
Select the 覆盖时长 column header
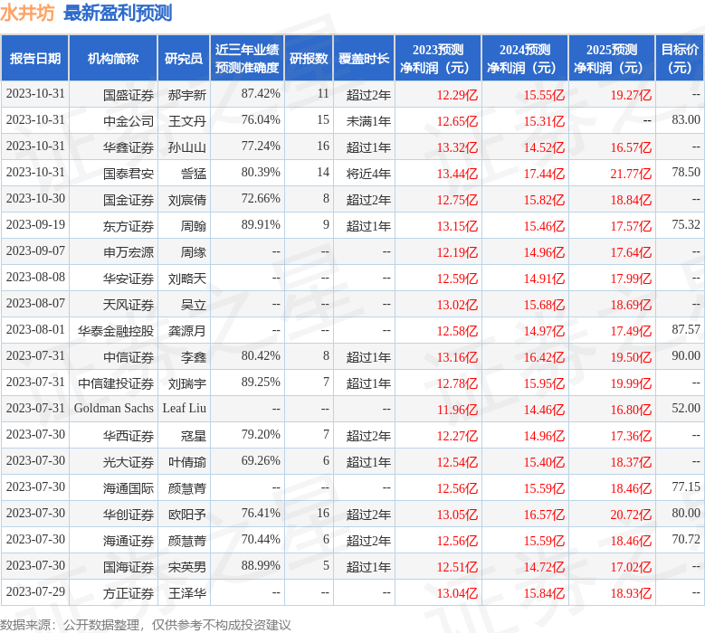364,59
